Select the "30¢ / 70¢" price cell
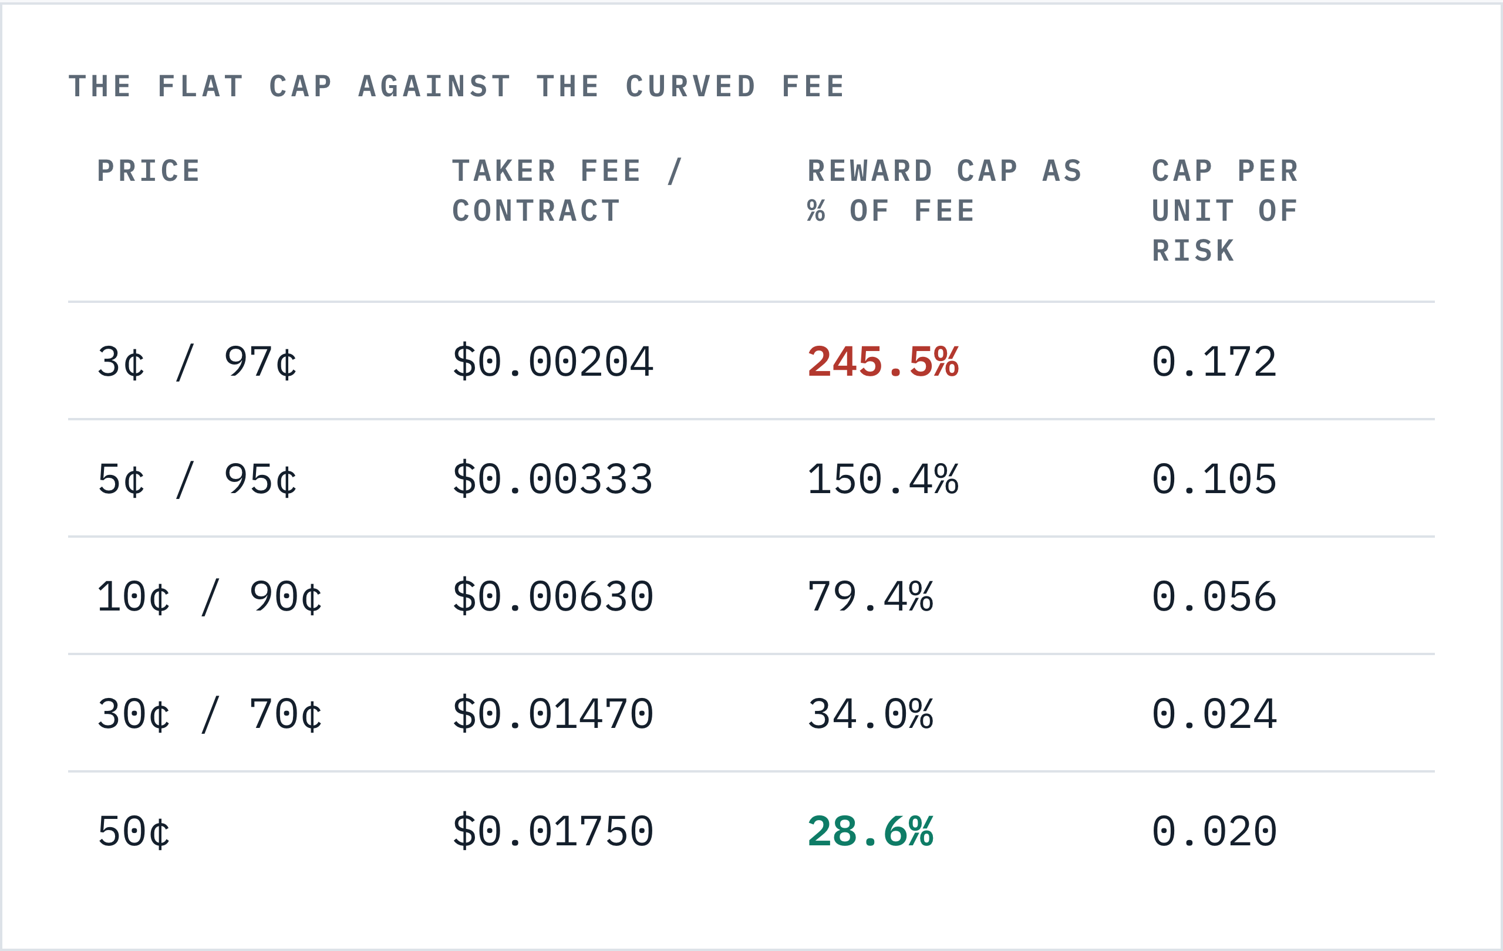The image size is (1503, 951). pyautogui.click(x=210, y=714)
